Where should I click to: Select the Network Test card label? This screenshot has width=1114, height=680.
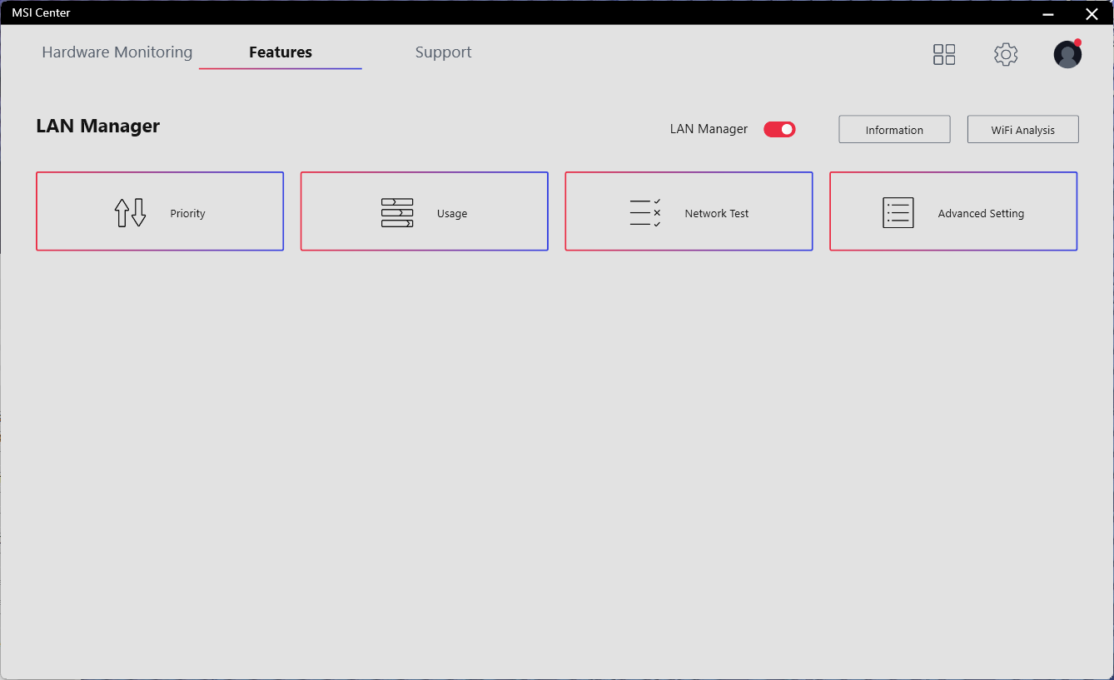717,214
